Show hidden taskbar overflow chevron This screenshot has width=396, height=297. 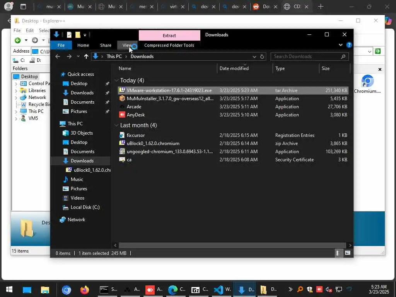point(290,289)
